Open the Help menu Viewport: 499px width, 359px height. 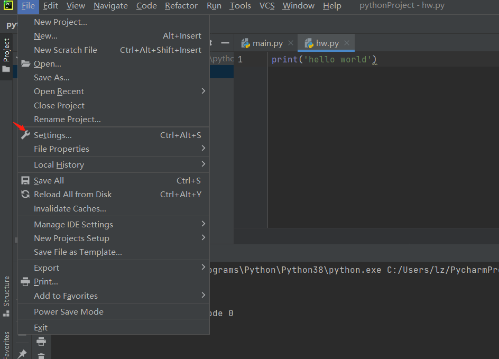pyautogui.click(x=332, y=6)
